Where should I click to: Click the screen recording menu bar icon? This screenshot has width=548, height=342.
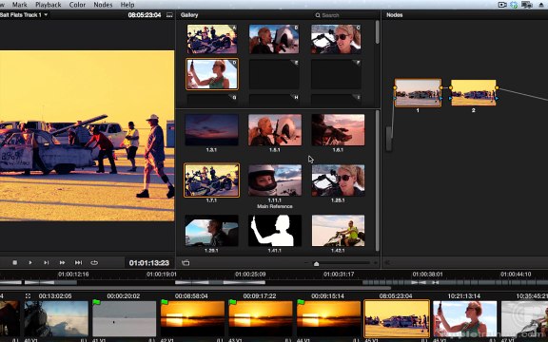[x=502, y=5]
